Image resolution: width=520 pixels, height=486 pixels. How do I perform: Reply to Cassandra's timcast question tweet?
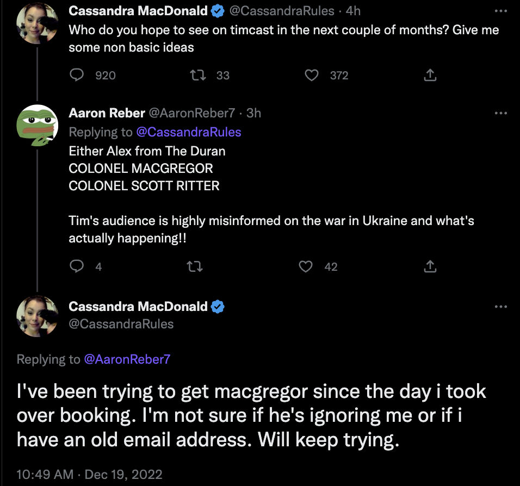tap(77, 75)
